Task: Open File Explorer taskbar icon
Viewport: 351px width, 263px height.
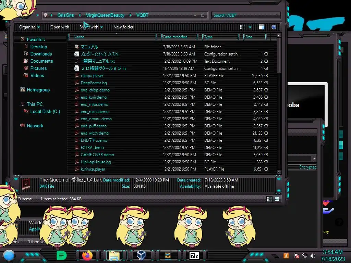Action: [114, 256]
